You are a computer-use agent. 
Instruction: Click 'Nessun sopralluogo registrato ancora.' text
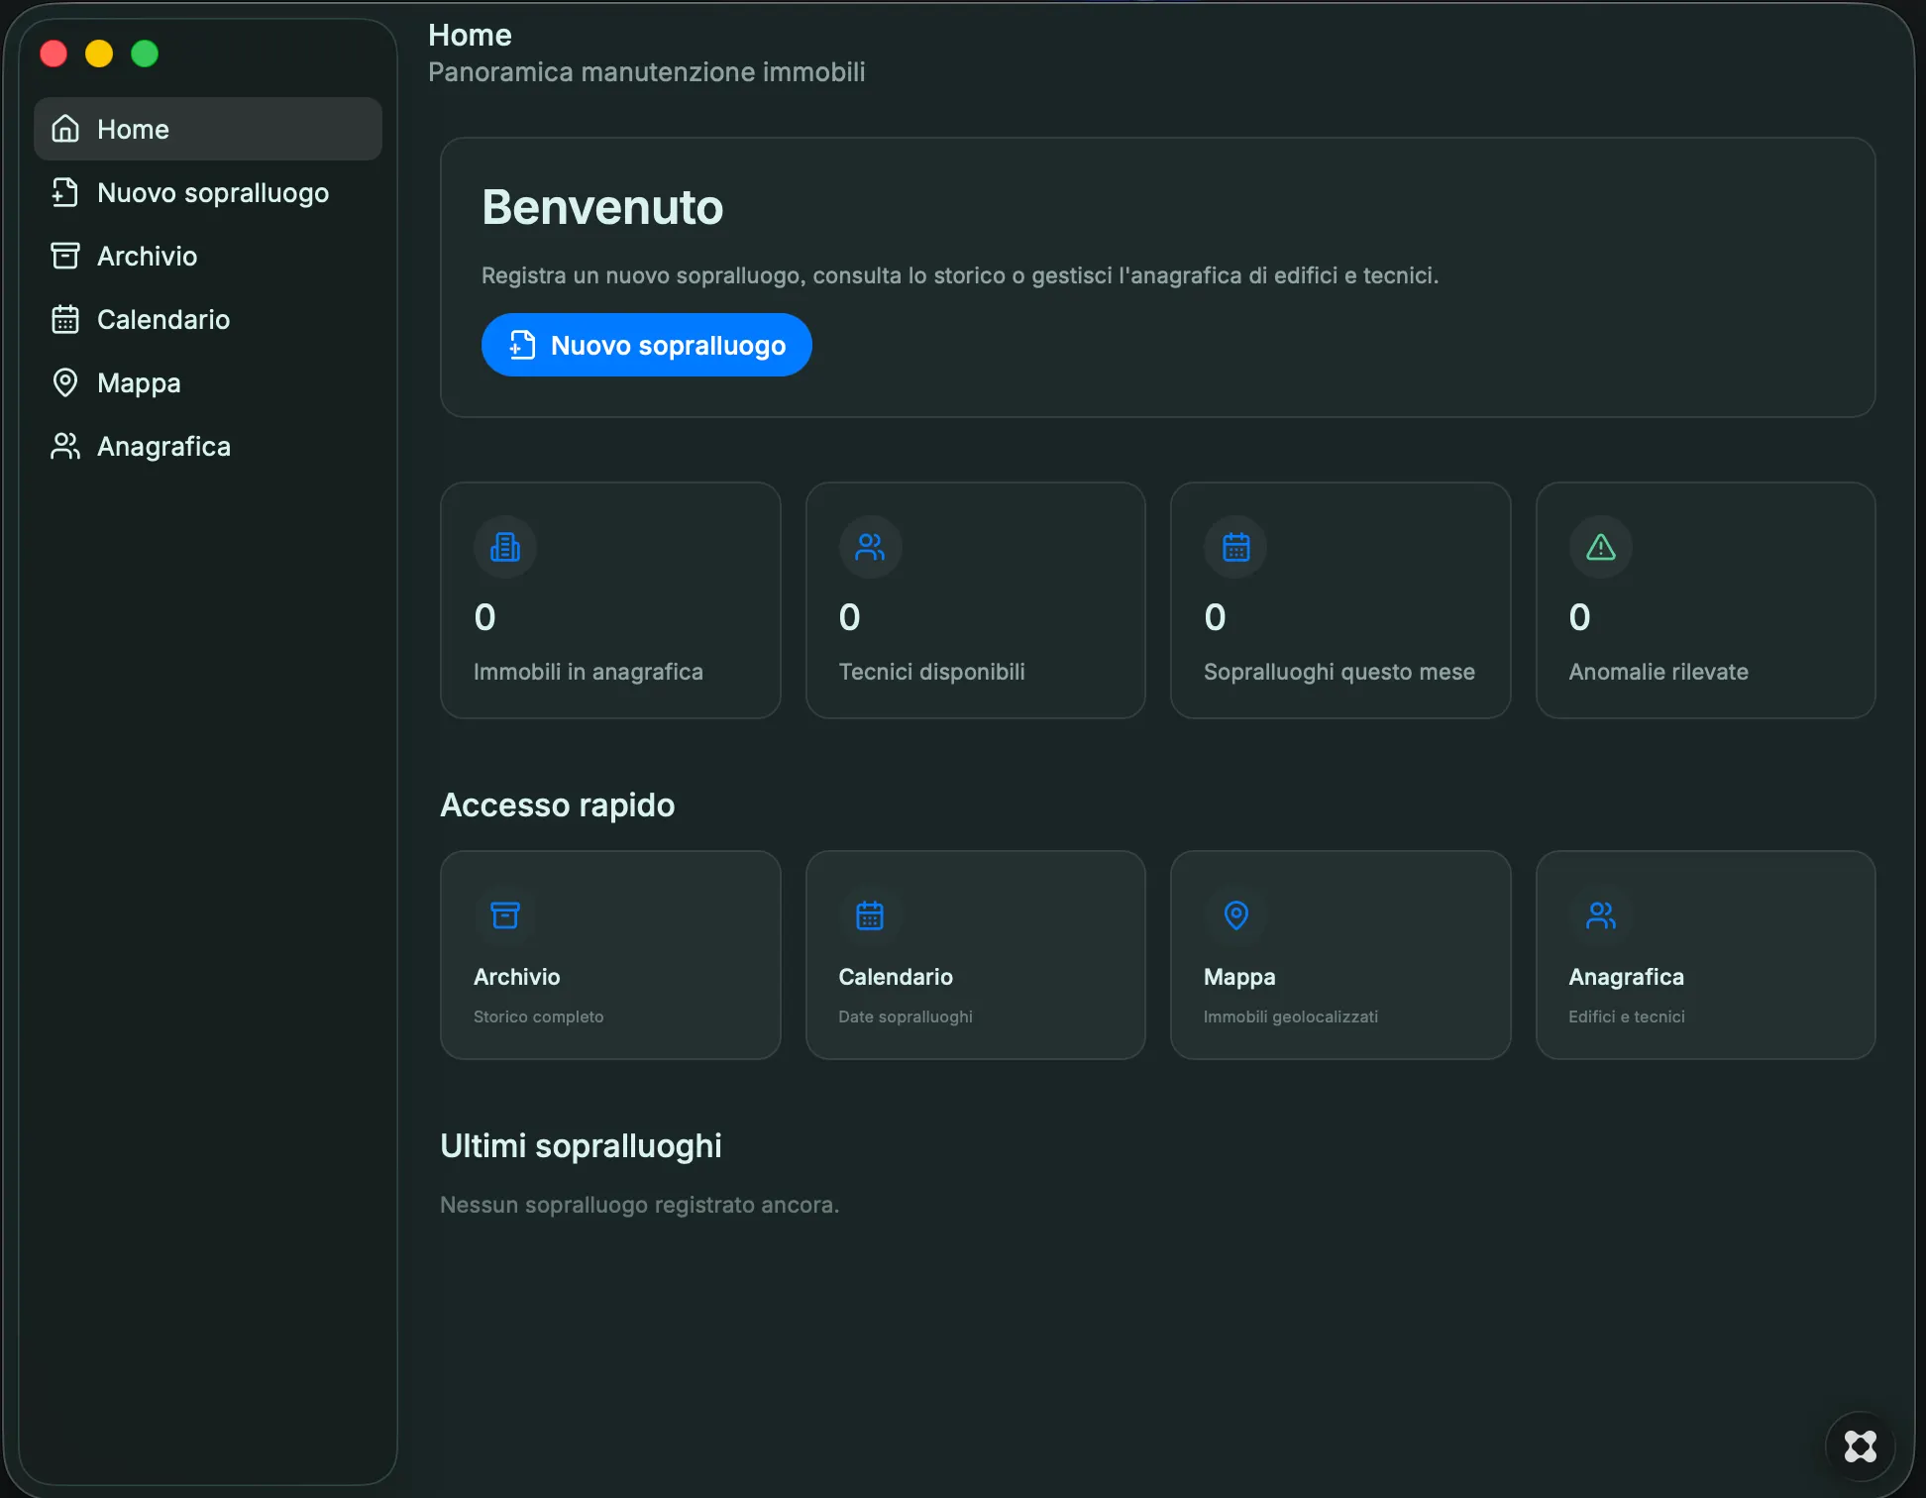(x=640, y=1205)
